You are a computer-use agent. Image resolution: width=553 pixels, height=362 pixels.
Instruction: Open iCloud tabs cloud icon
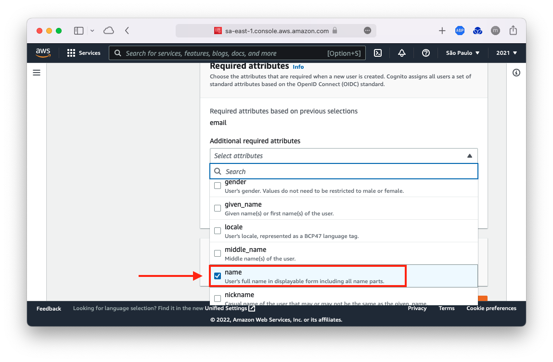(x=109, y=31)
